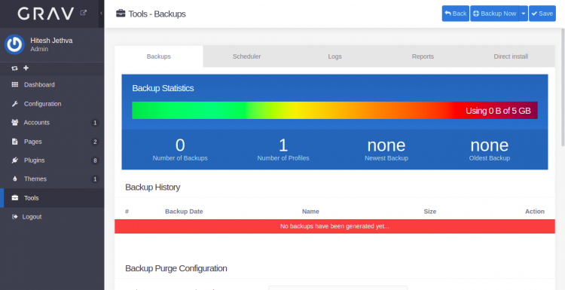Screen dimensions: 565x290
Task: Click the Backup Now button
Action: 494,14
